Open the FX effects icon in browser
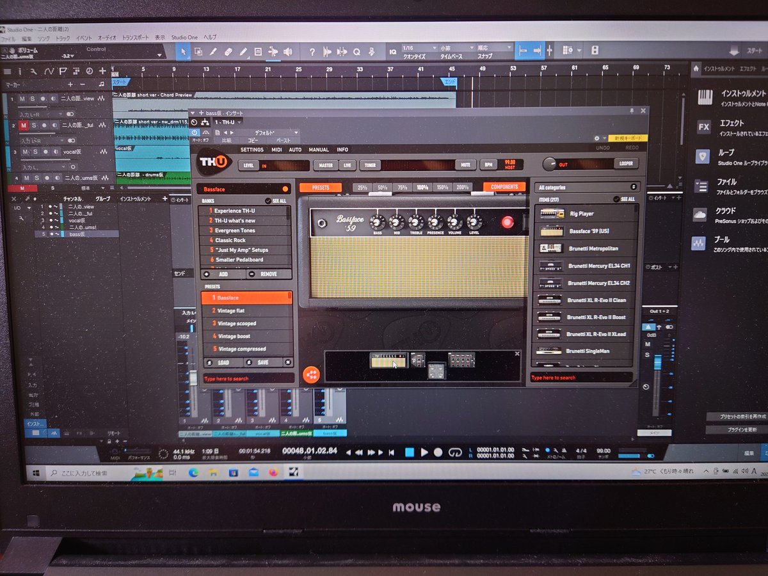The width and height of the screenshot is (768, 576). point(704,127)
